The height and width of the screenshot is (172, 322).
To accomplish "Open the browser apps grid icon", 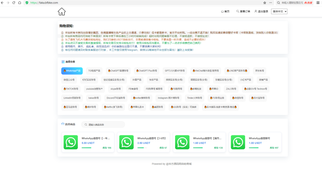I will click(318, 3).
